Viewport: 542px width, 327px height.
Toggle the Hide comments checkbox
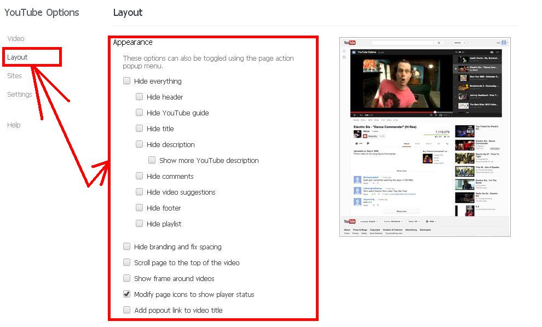pyautogui.click(x=139, y=176)
